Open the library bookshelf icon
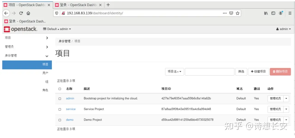The width and height of the screenshot is (295, 138). click(x=266, y=13)
